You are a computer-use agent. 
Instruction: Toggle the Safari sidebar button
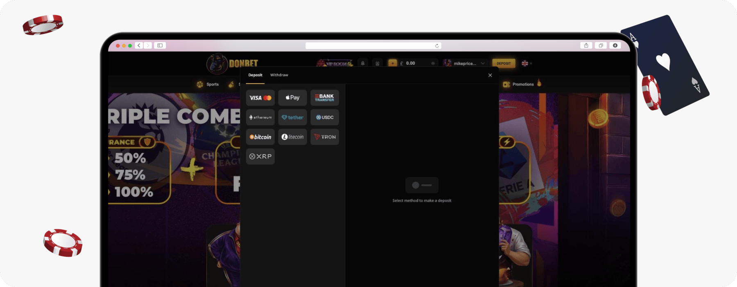coord(160,45)
